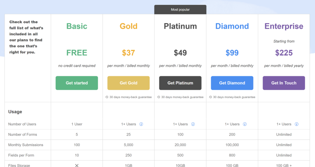Select the $49 Platinum price
Viewport: 315px width, 167px height.
tap(180, 53)
